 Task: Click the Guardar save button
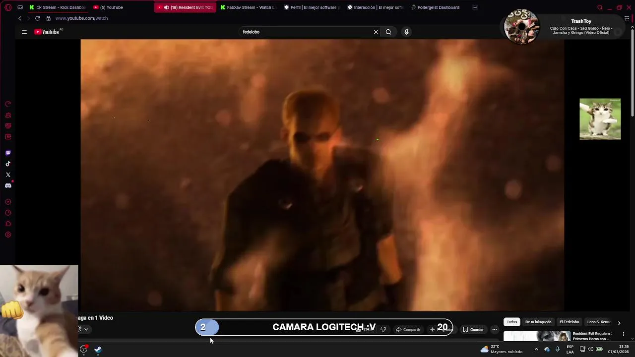pyautogui.click(x=473, y=329)
